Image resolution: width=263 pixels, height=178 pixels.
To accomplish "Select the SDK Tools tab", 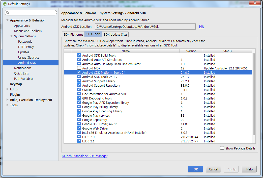I will (x=93, y=34).
